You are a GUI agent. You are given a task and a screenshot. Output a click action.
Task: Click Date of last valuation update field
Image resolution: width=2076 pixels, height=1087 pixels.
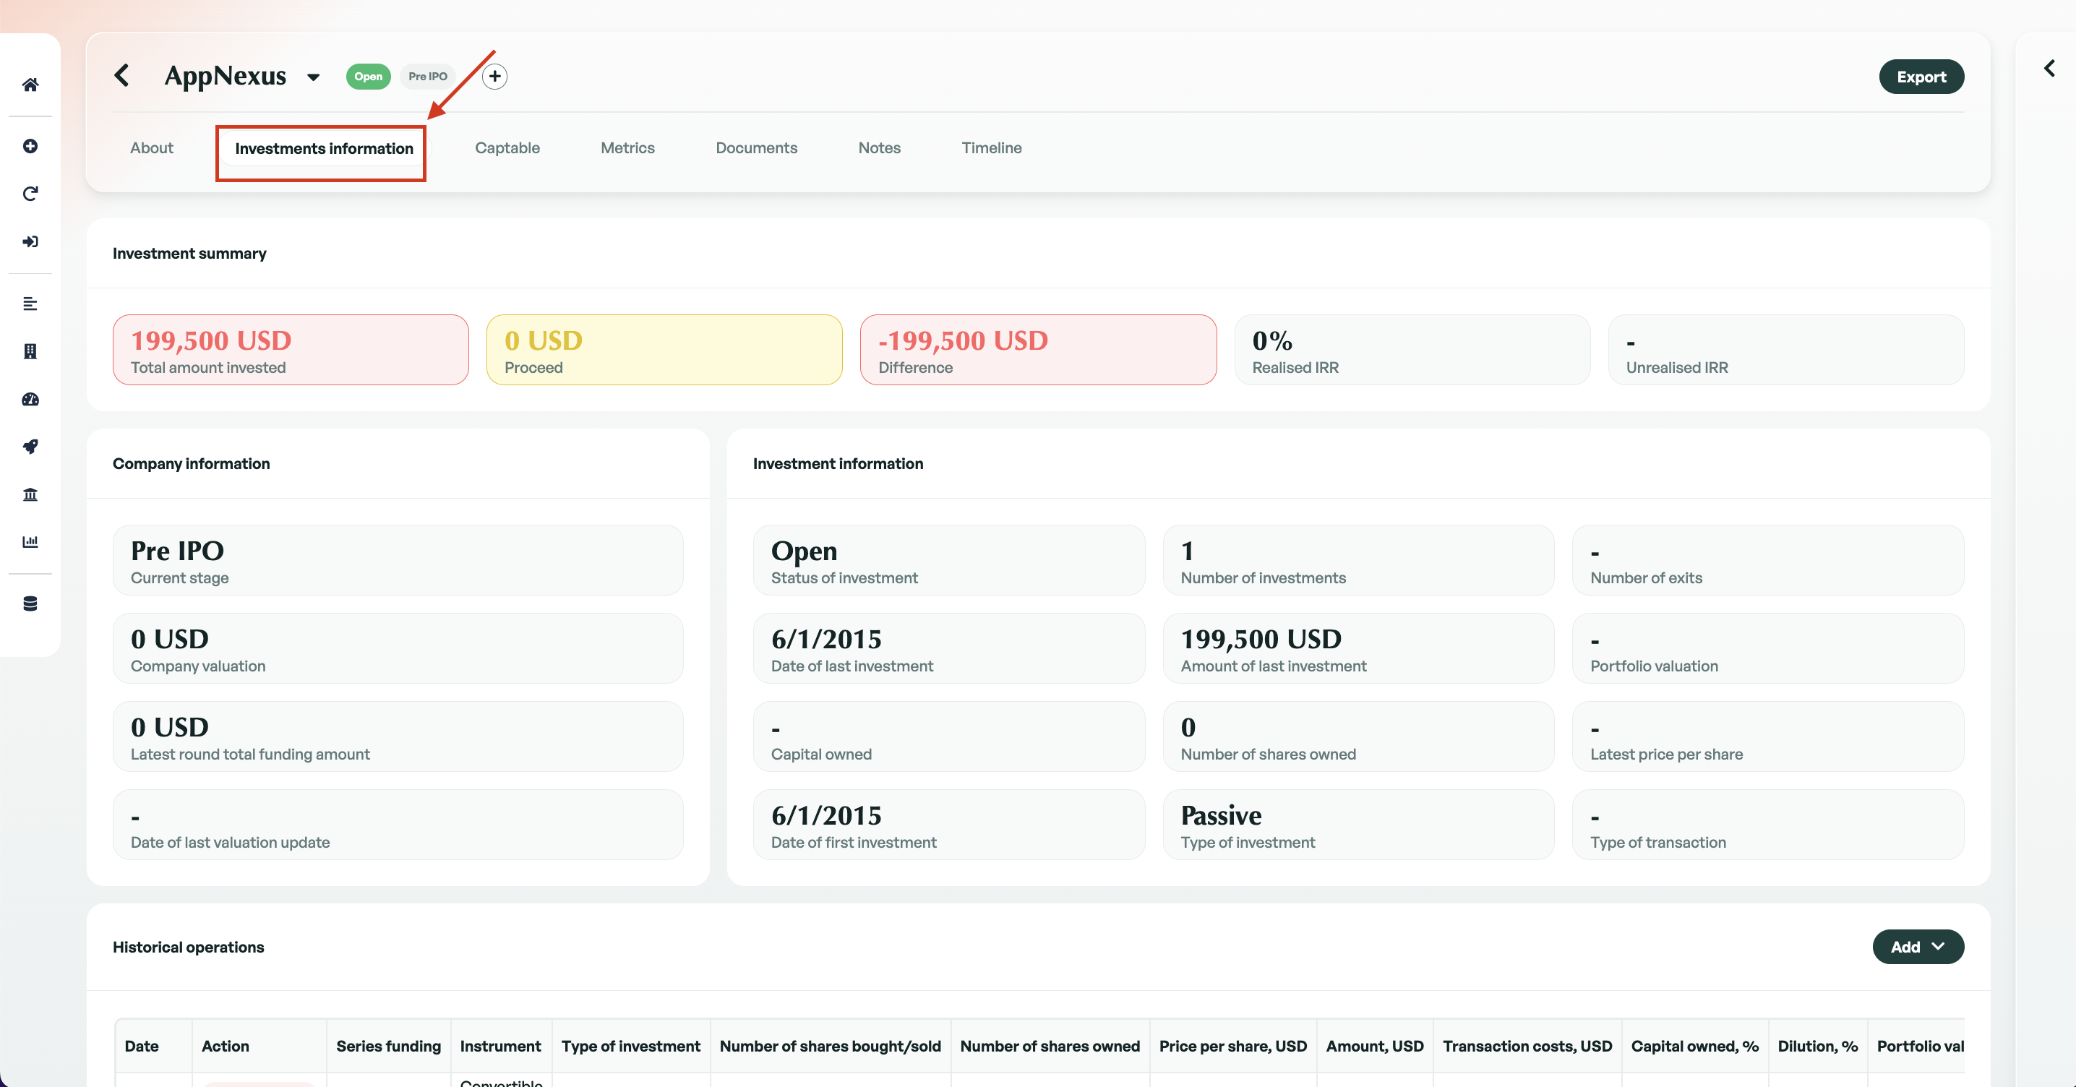tap(398, 825)
